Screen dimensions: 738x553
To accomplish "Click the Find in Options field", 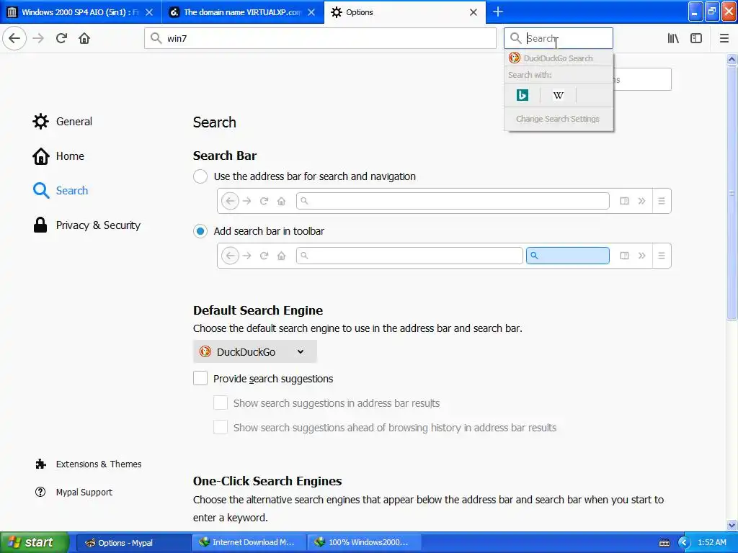I will pos(642,79).
